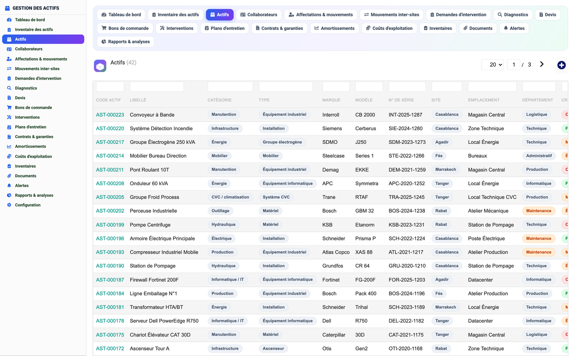This screenshot has height=356, width=576.
Task: Open asset link AST-000184
Action: (110, 293)
